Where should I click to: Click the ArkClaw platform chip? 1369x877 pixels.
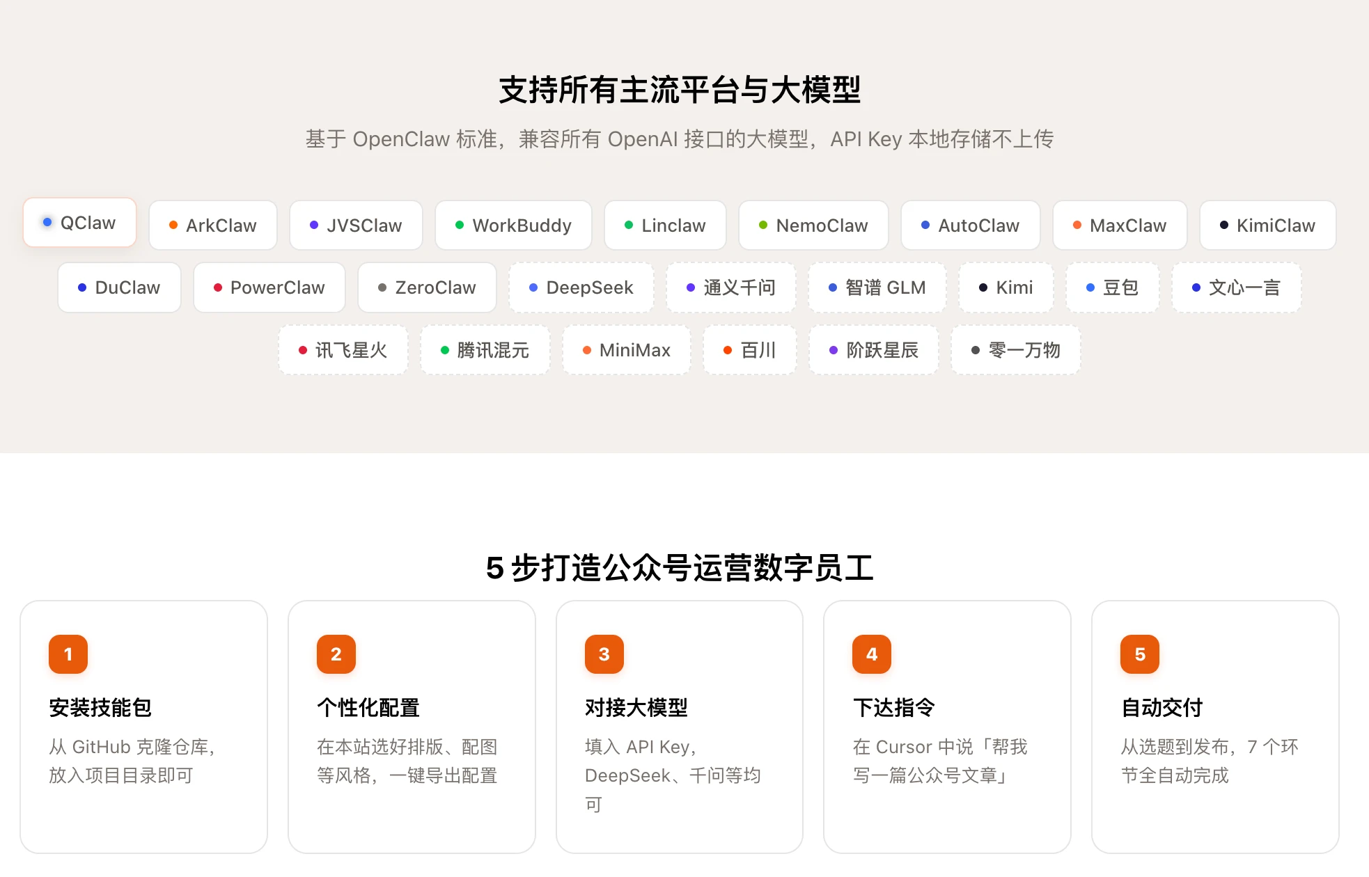tap(213, 226)
